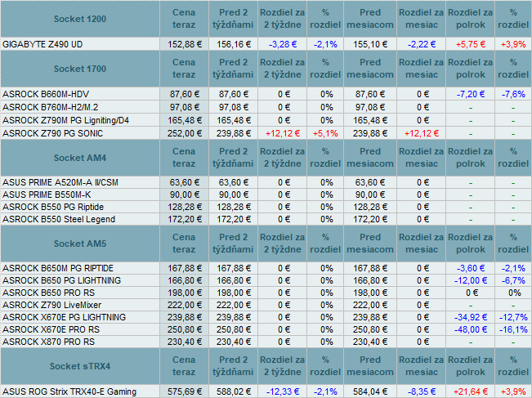This screenshot has width=532, height=398.
Task: Open the ASROCK Z790 PG SONIC entry
Action: (x=49, y=133)
